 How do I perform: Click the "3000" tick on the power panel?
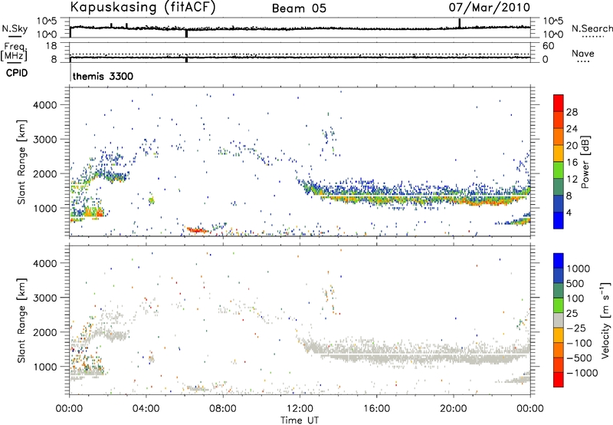45,139
